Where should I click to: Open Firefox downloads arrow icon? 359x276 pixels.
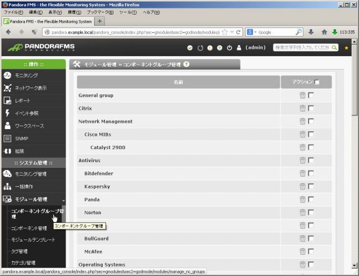point(311,32)
